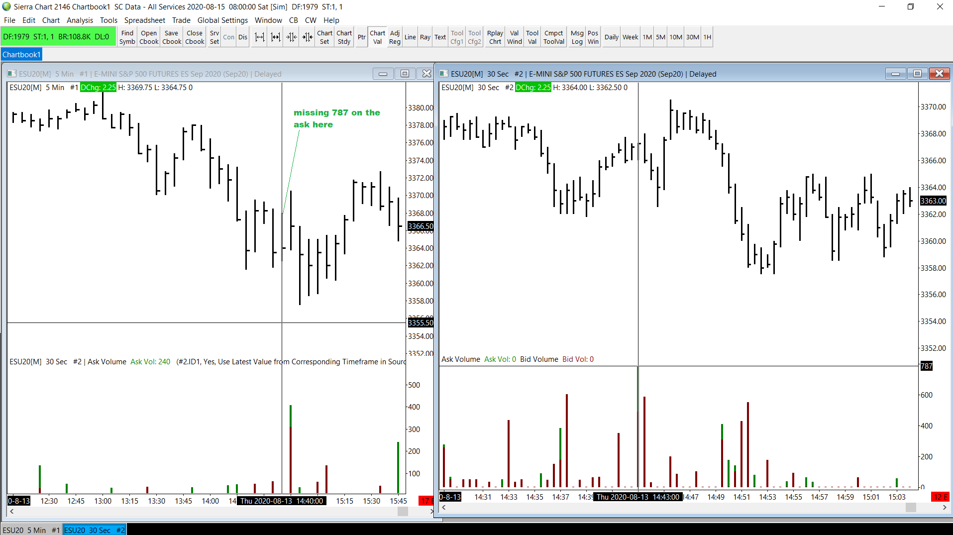The height and width of the screenshot is (535, 953).
Task: Select the Ray drawing tool
Action: tap(425, 37)
